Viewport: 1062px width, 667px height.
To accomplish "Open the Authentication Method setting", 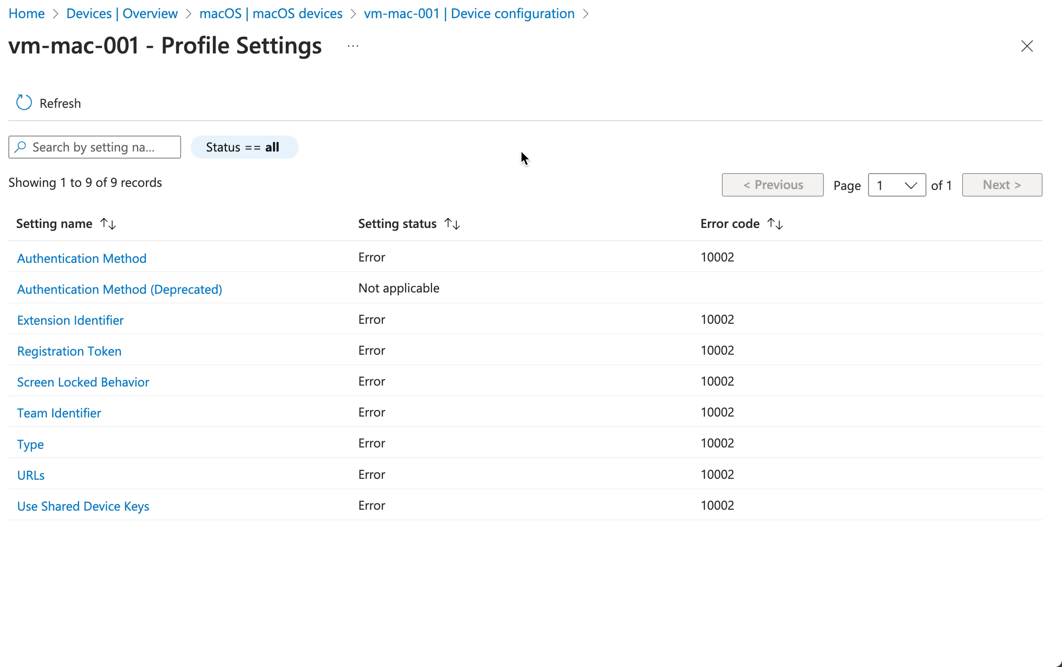I will pos(82,258).
